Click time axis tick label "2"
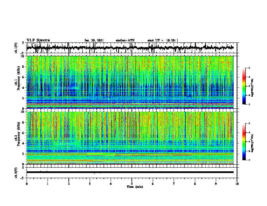267x206 pixels. pos(69,184)
